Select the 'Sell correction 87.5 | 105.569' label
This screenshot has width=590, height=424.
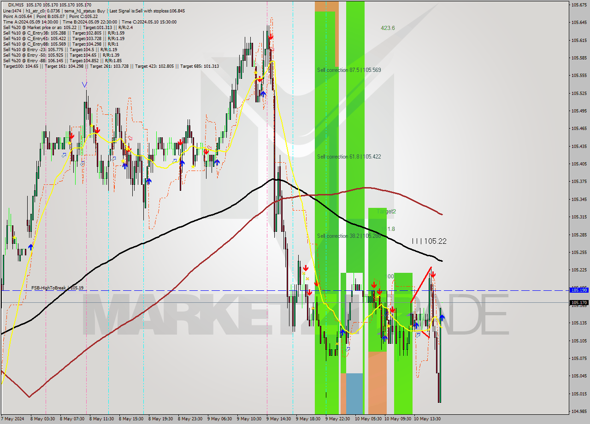[349, 70]
